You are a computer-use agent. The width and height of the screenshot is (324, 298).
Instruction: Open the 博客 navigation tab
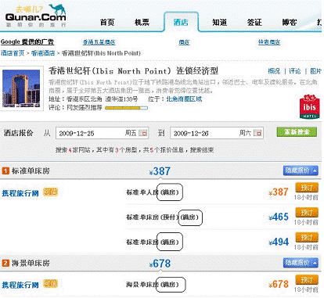290,23
